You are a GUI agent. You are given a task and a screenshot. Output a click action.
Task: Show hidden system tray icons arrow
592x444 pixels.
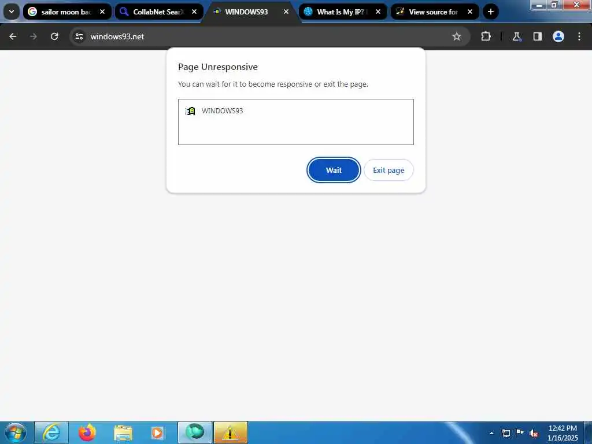tap(491, 433)
